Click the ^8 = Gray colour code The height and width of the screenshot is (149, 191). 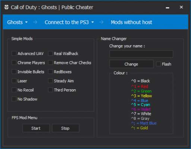click(140, 118)
